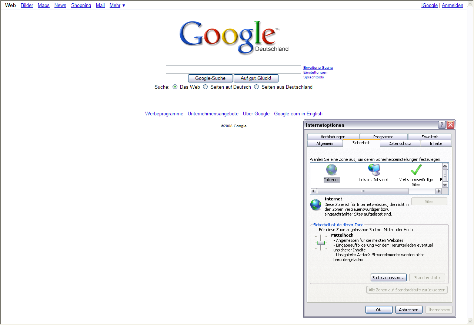Select the Lokales Intranet zone icon

[x=374, y=170]
